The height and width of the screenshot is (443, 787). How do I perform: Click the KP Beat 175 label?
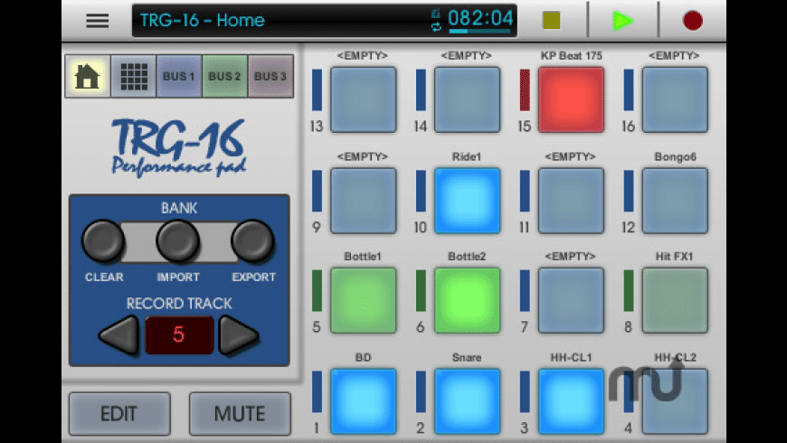[571, 56]
